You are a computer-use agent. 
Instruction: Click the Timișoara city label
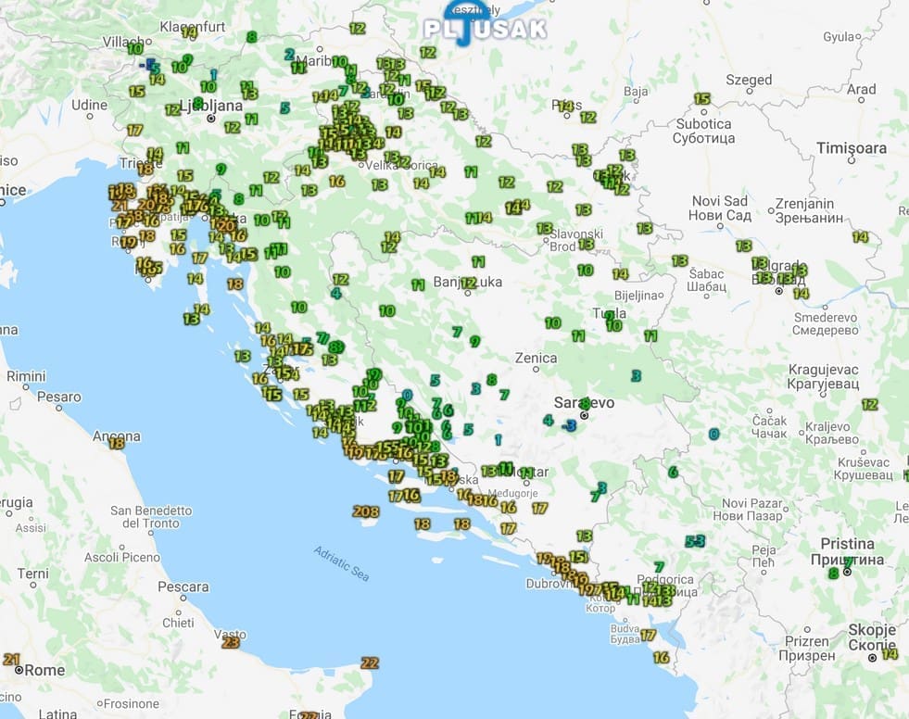tap(852, 148)
